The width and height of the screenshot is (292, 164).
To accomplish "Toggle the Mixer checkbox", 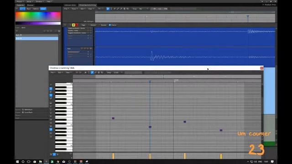I will pyautogui.click(x=92, y=25).
